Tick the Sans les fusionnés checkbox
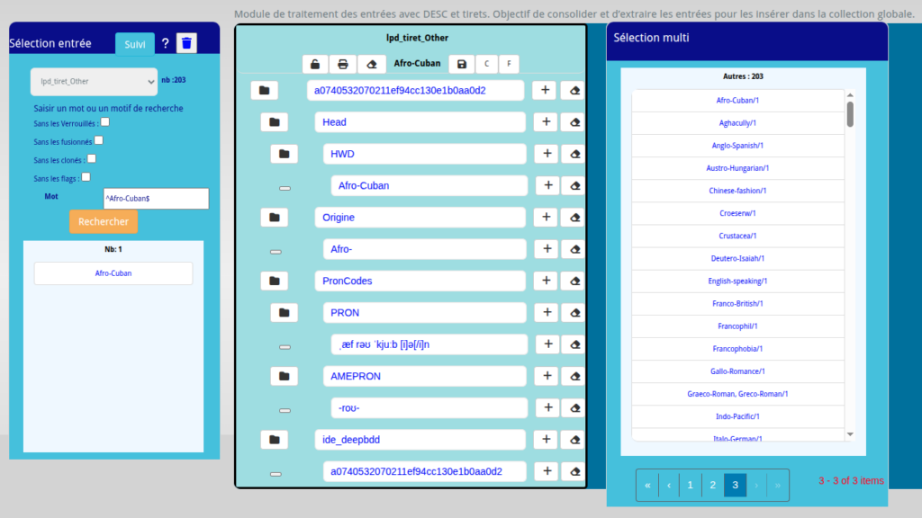This screenshot has height=518, width=922. pos(99,140)
